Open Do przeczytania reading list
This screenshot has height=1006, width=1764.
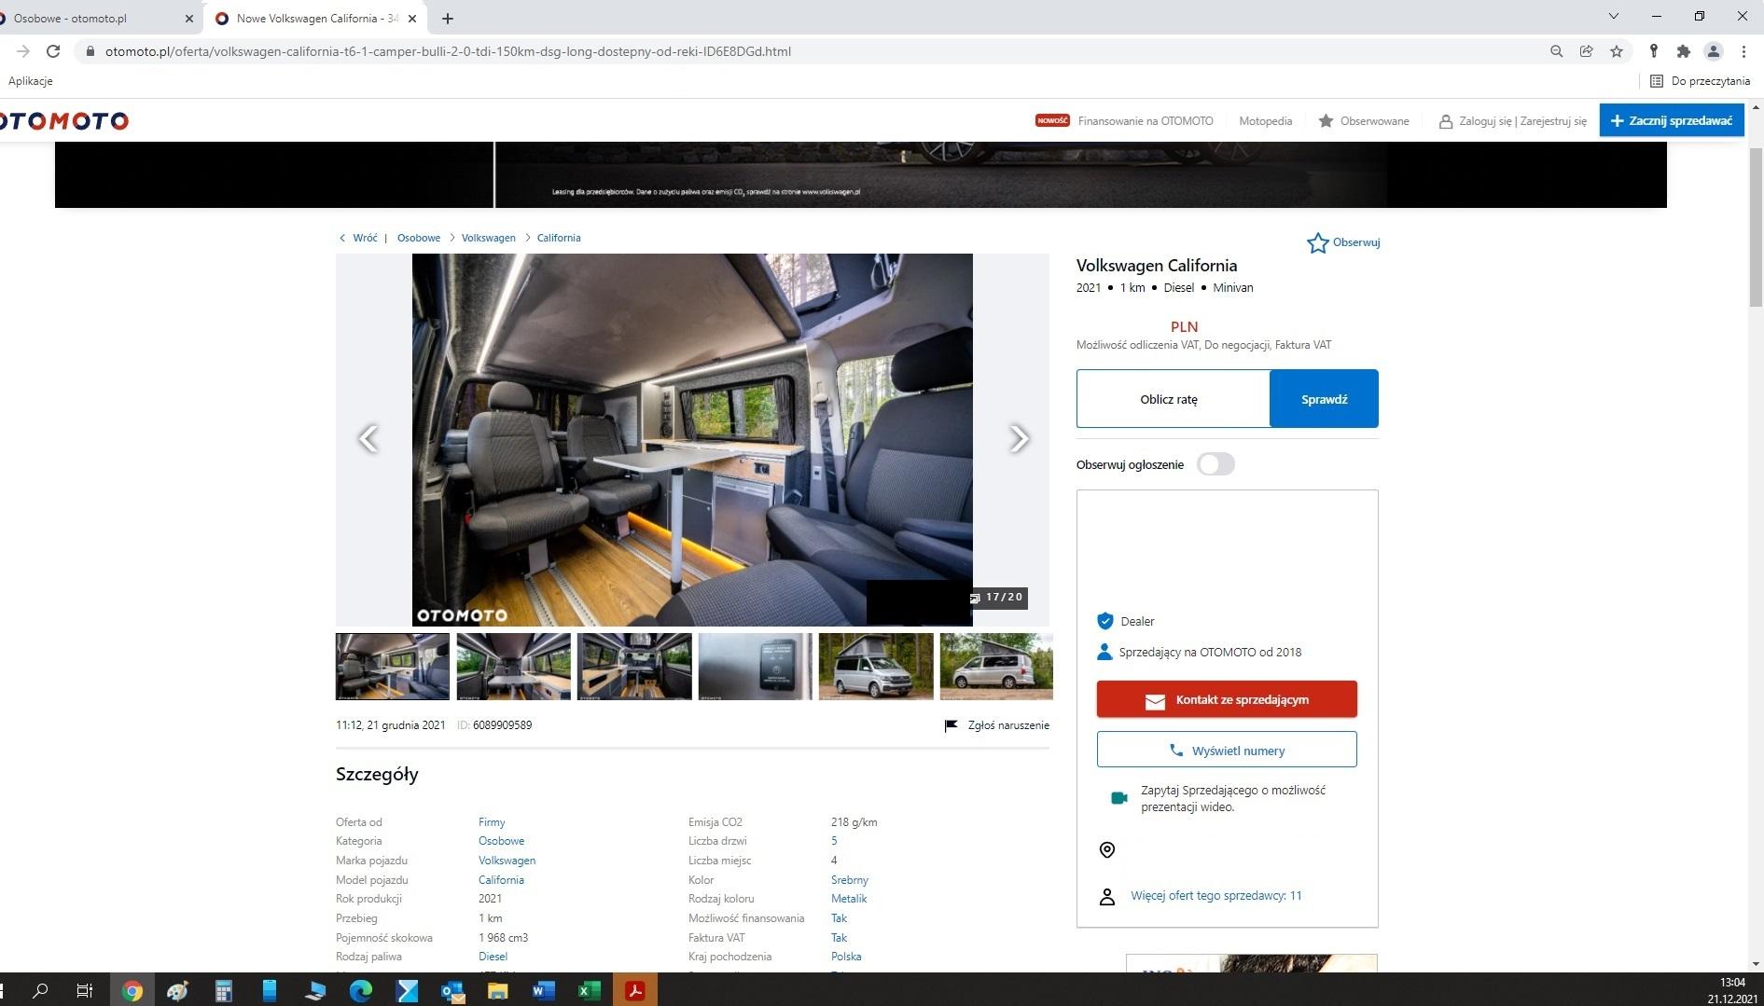(1700, 81)
